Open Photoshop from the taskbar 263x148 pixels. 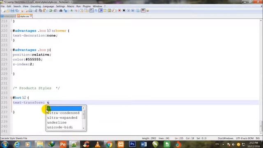132,144
